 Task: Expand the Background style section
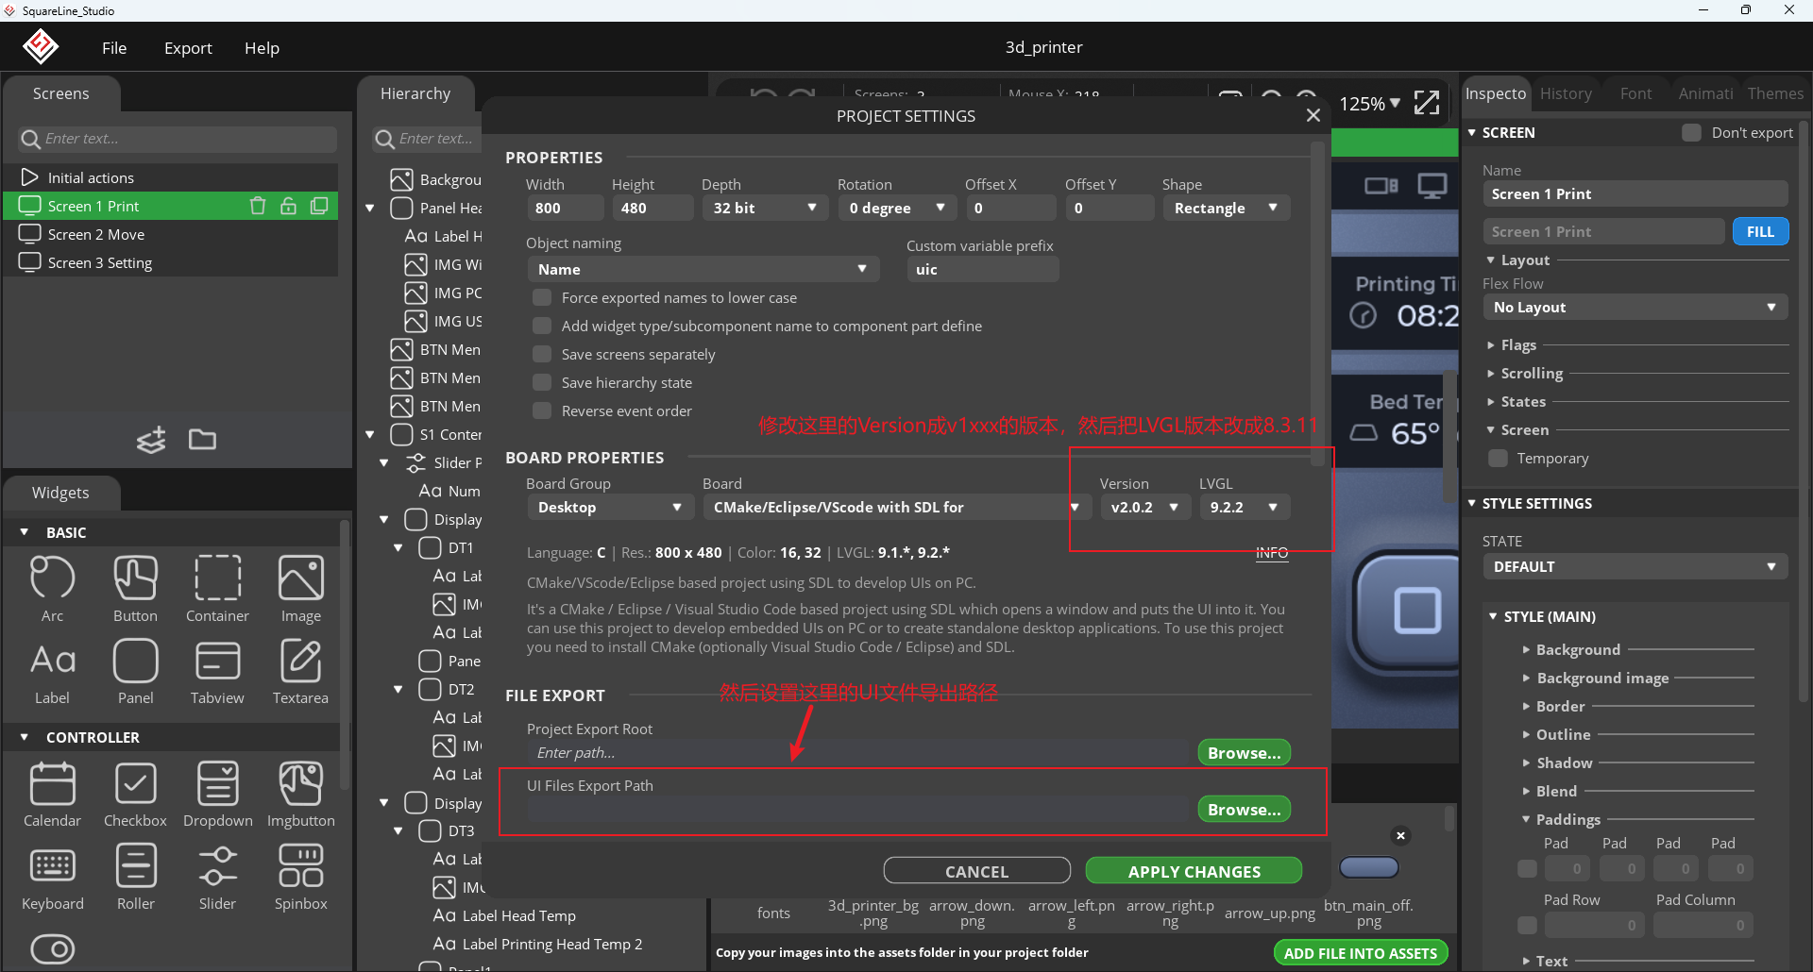pyautogui.click(x=1578, y=649)
